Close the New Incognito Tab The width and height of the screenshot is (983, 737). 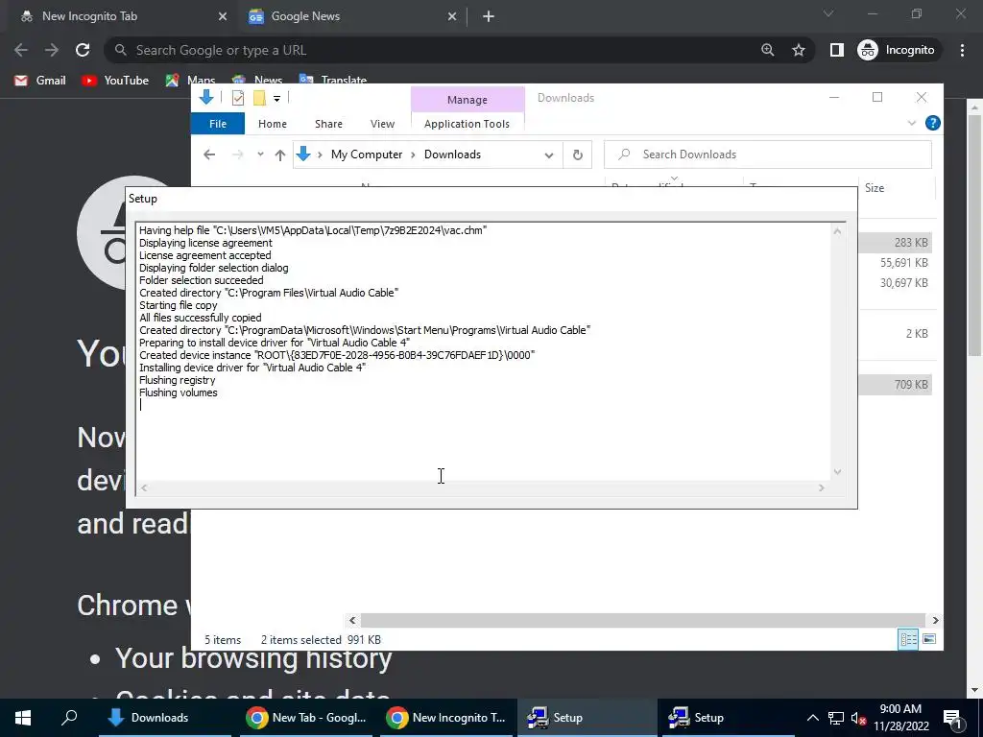tap(222, 16)
